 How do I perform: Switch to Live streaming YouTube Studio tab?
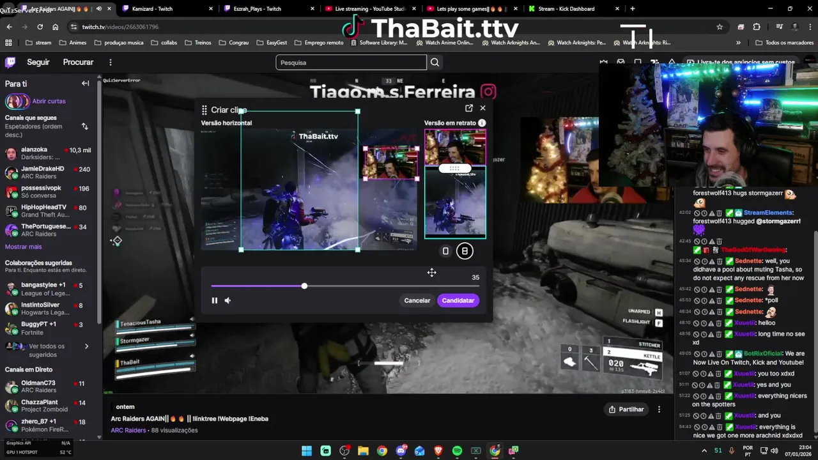371,9
